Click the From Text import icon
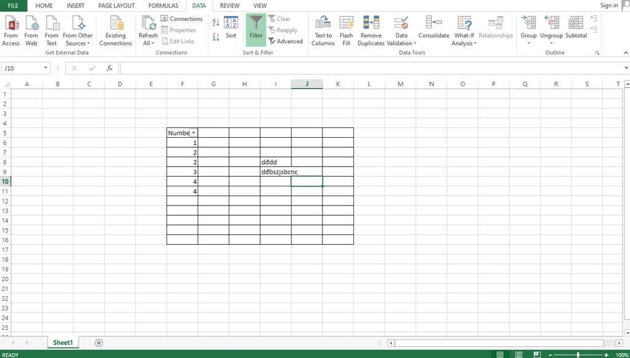This screenshot has width=630, height=358. (52, 31)
